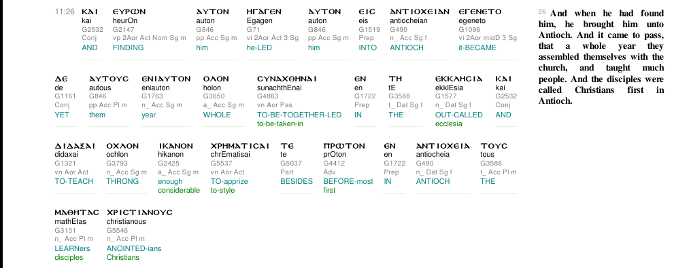691x268 pixels.
Task: Open the G1577 link under ekklEsia
Action: [443, 96]
